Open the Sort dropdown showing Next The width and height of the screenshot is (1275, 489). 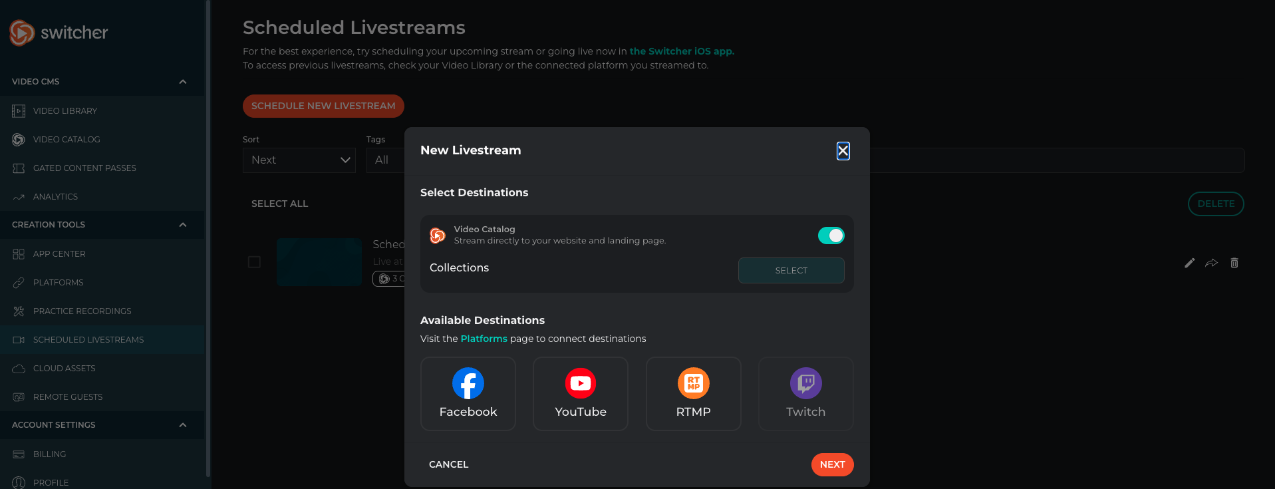tap(299, 160)
